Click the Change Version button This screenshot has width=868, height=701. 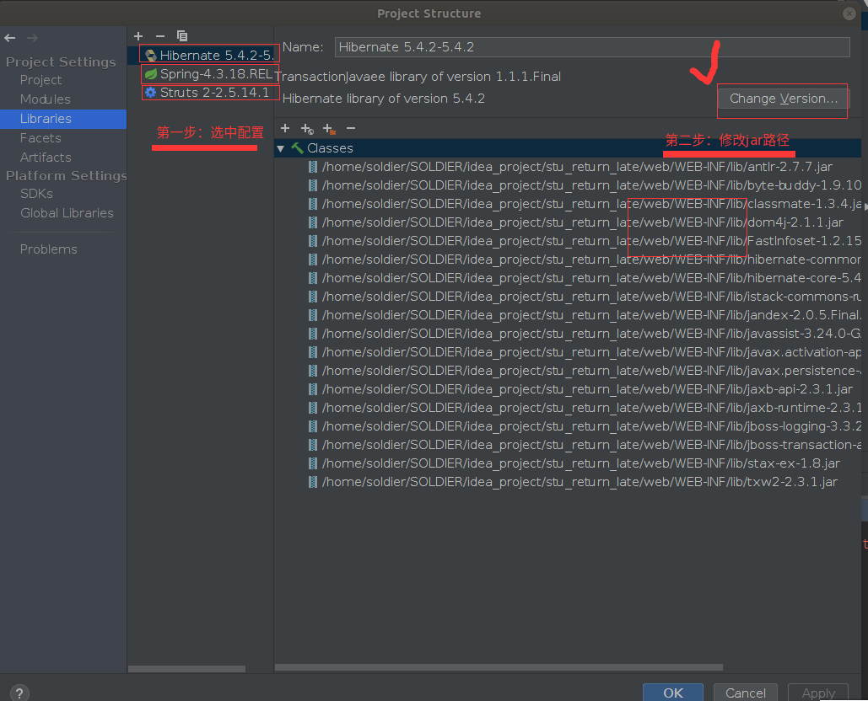click(784, 99)
